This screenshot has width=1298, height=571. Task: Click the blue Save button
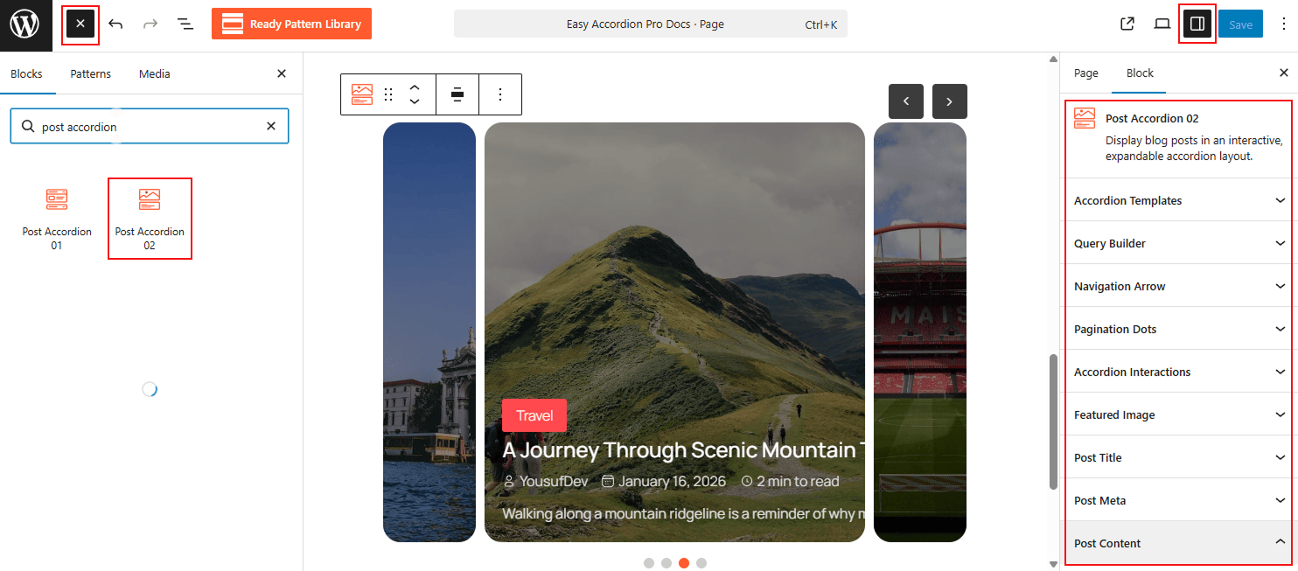tap(1240, 24)
